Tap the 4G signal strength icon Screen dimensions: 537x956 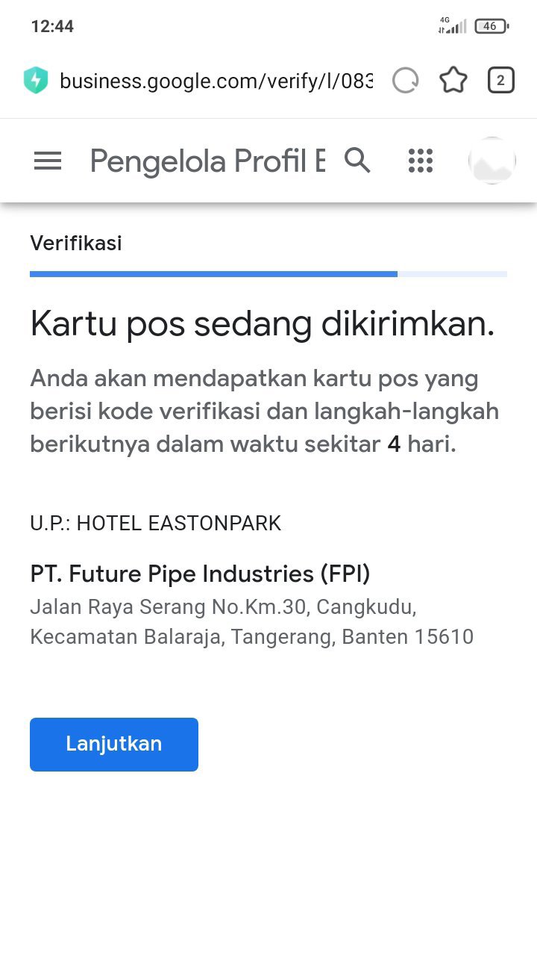[452, 26]
